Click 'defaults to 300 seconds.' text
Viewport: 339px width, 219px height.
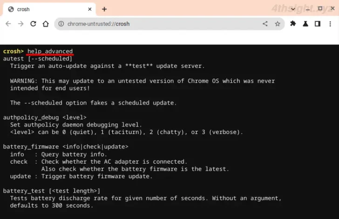pyautogui.click(x=51, y=206)
